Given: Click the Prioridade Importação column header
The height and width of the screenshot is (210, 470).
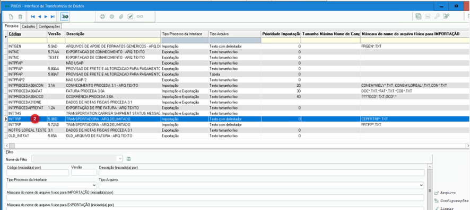Looking at the screenshot, I should (281, 34).
